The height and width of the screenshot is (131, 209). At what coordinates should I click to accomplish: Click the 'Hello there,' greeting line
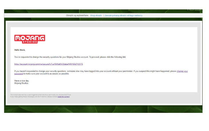tap(20, 50)
